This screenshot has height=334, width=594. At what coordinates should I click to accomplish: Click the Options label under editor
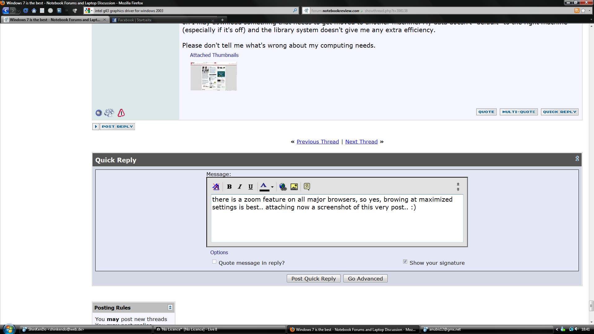pos(219,252)
